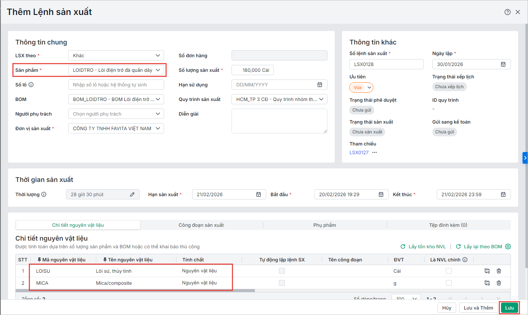Delete the LOISU material row

pyautogui.click(x=499, y=271)
